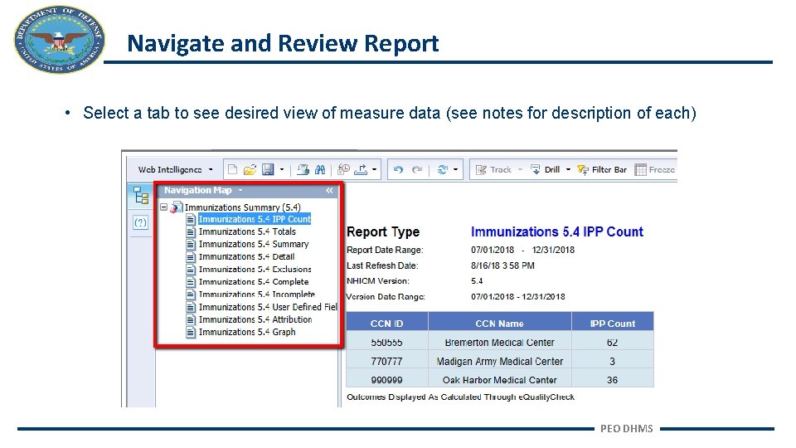
Task: Click CCN ID cell 990999
Action: (x=387, y=380)
